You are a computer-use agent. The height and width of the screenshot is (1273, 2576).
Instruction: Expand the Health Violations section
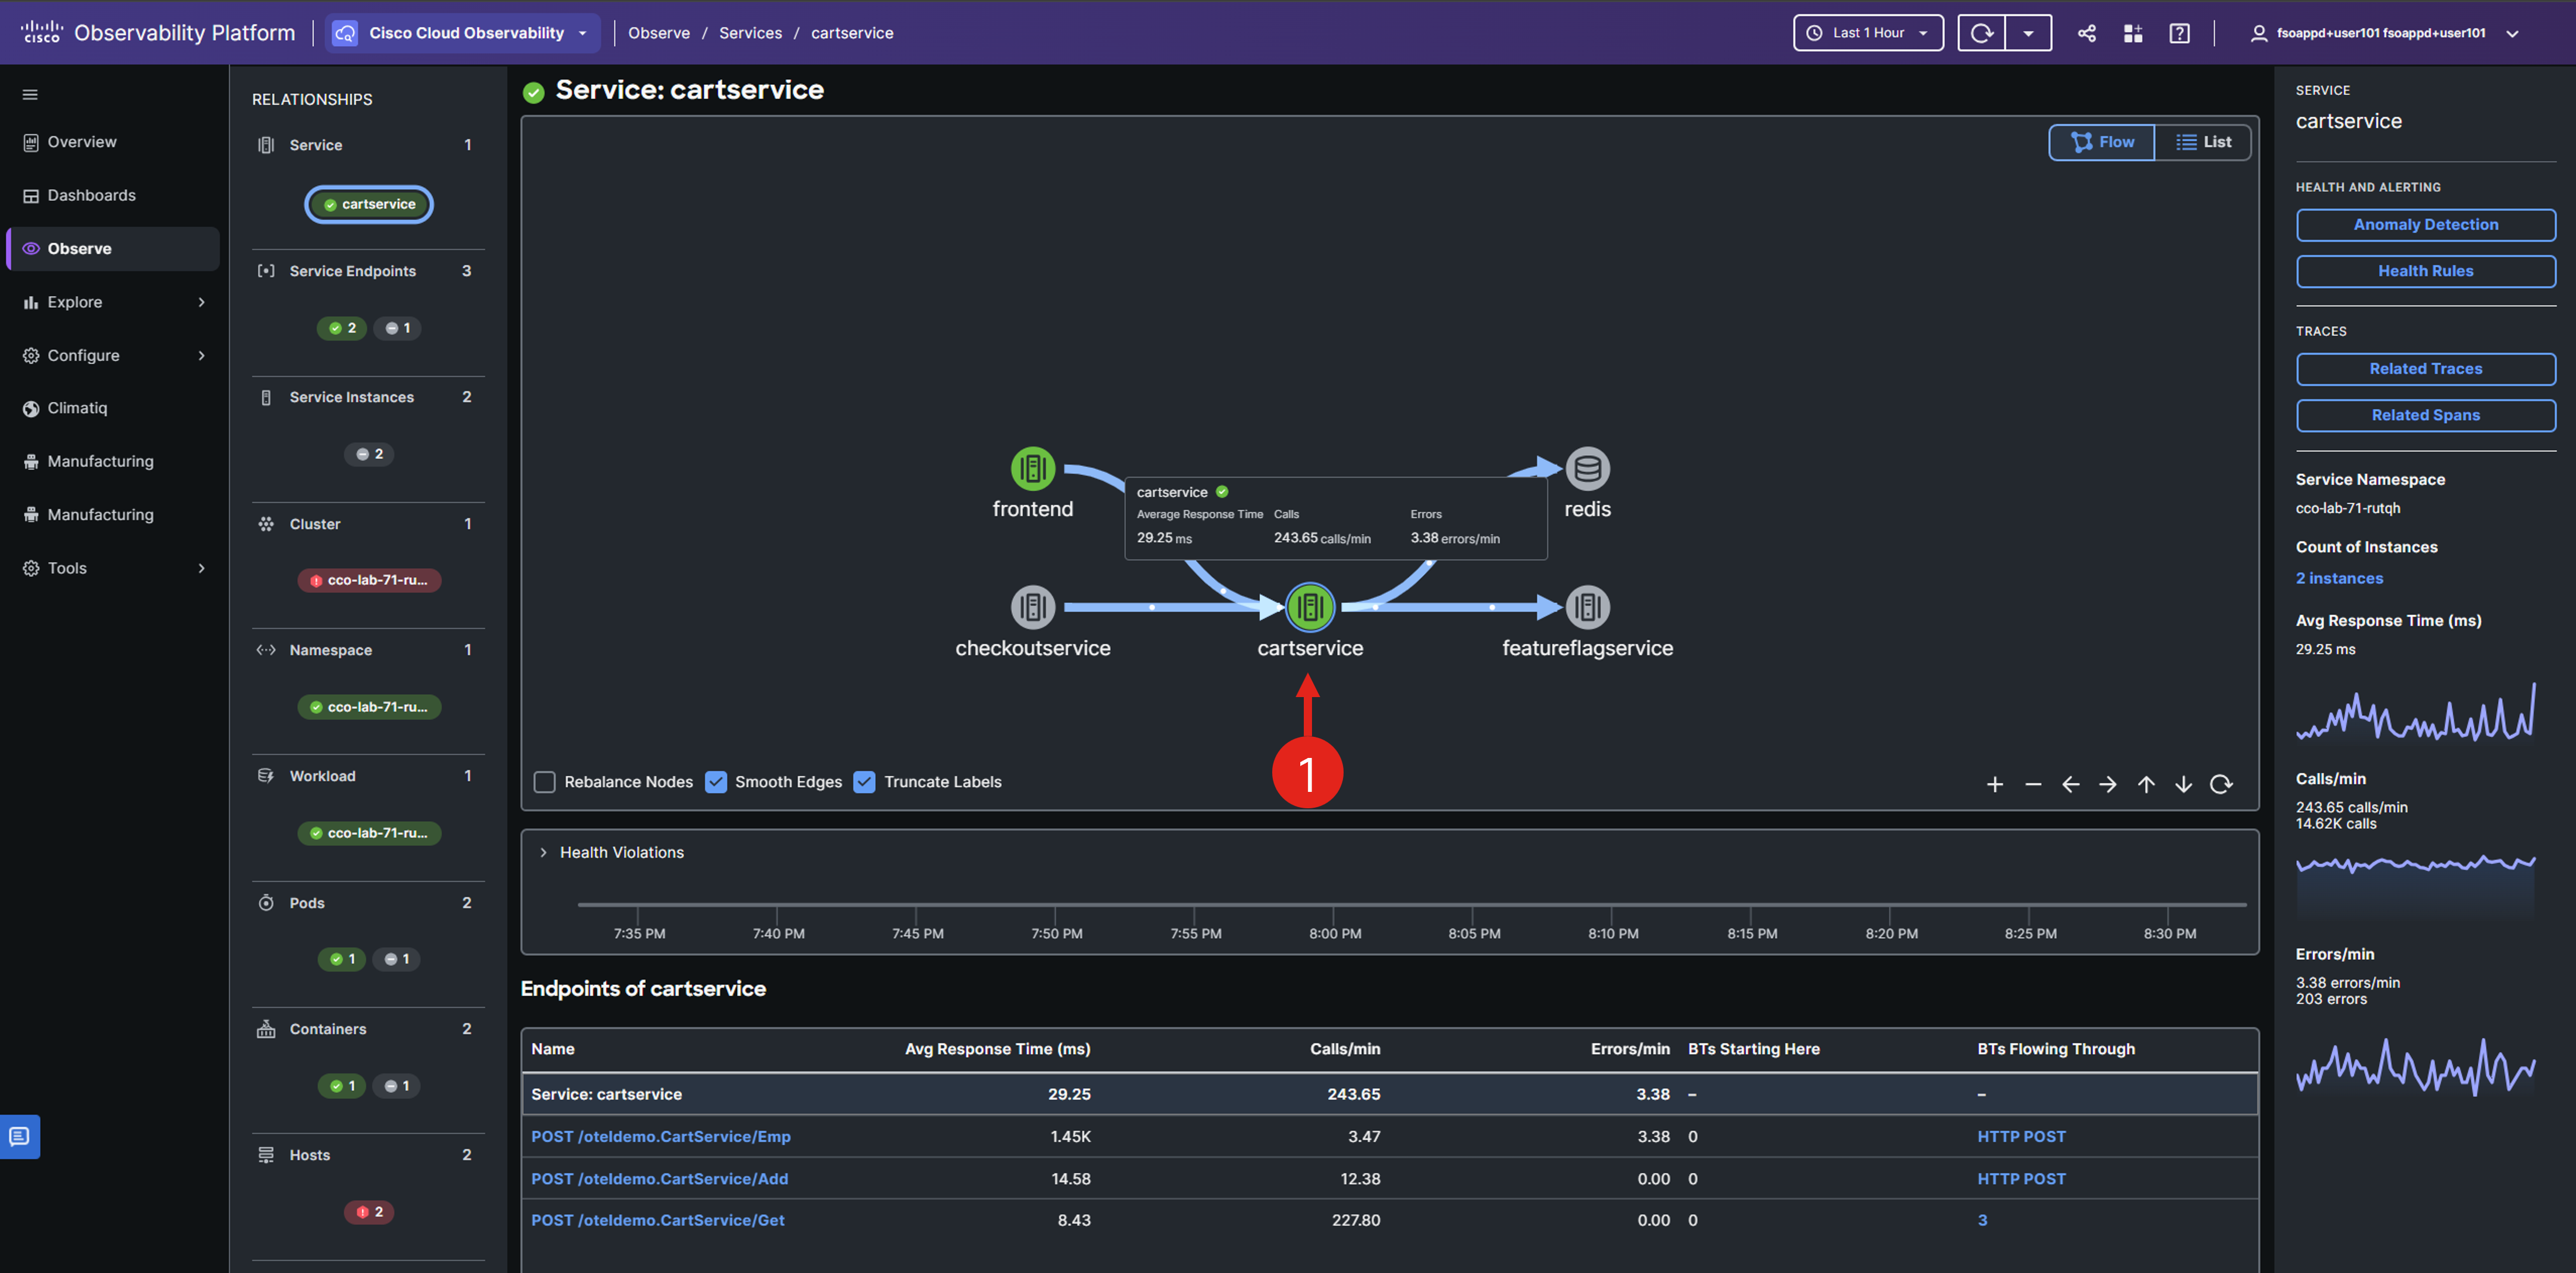click(x=544, y=852)
